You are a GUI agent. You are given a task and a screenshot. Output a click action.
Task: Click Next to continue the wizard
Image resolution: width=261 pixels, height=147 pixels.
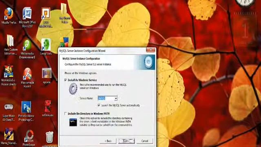coord(126,141)
